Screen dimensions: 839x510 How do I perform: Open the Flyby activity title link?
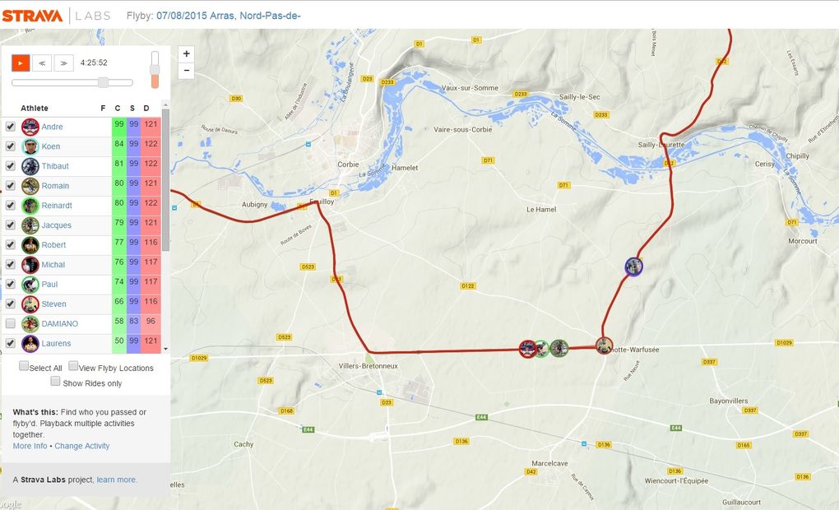click(x=229, y=16)
